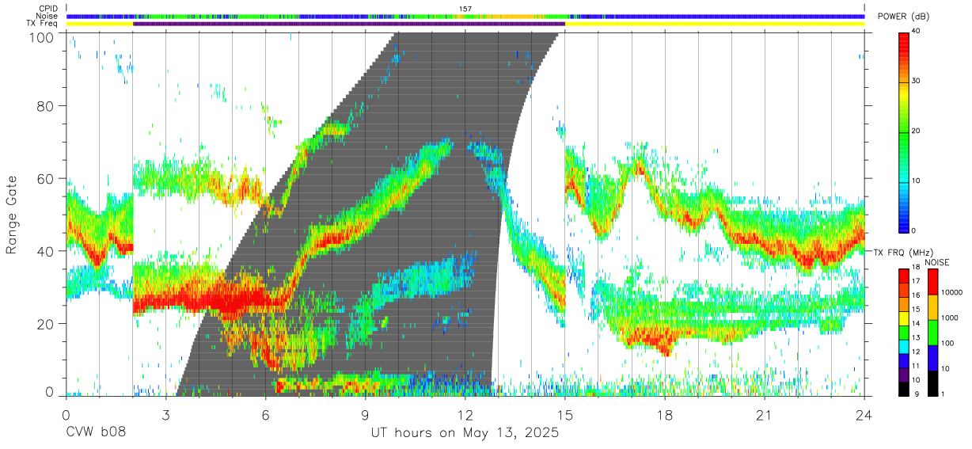This screenshot has height=449, width=972.
Task: Click the TX FRQ (MHz) color scale
Action: tap(904, 331)
